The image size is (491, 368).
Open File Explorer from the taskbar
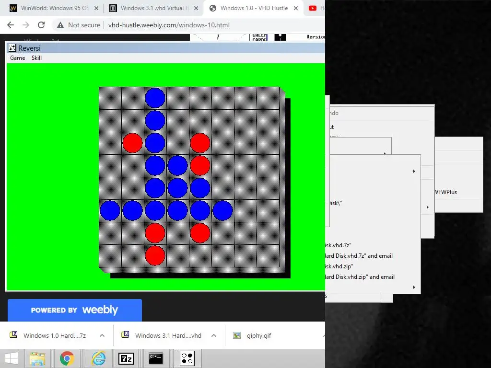[x=37, y=358]
